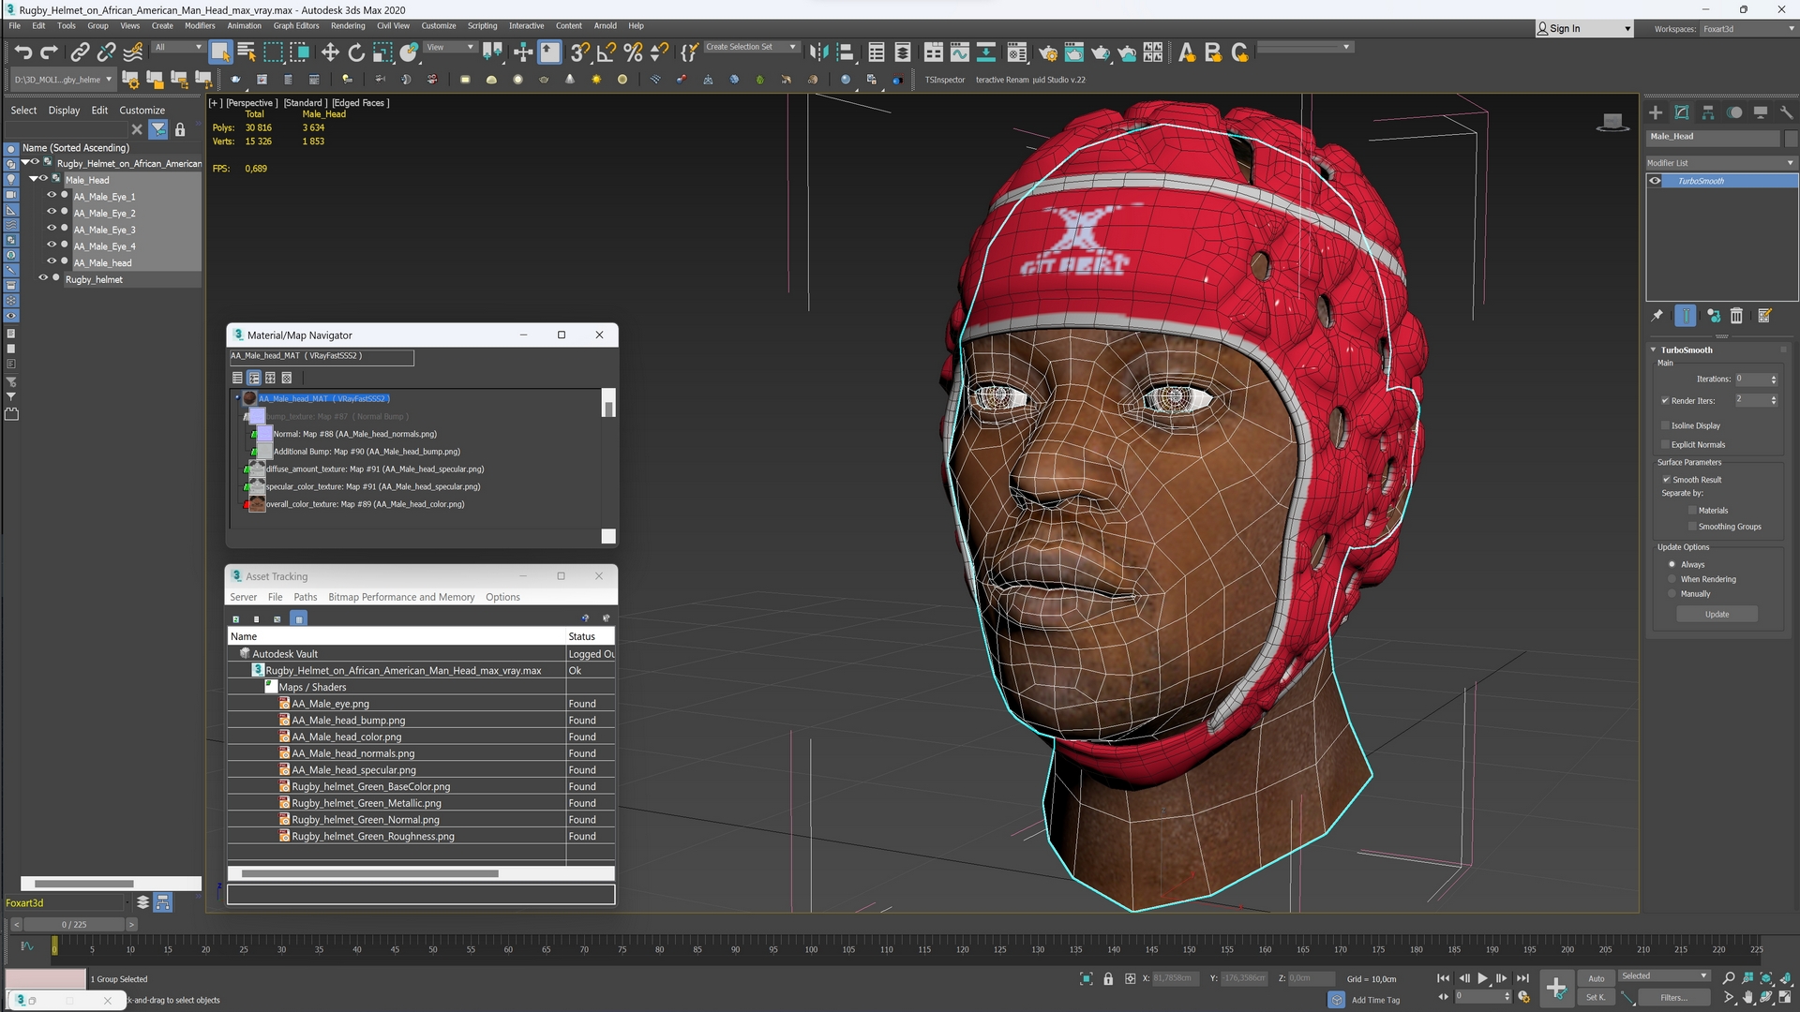Open the View reference coordinate dropdown

pos(450,47)
